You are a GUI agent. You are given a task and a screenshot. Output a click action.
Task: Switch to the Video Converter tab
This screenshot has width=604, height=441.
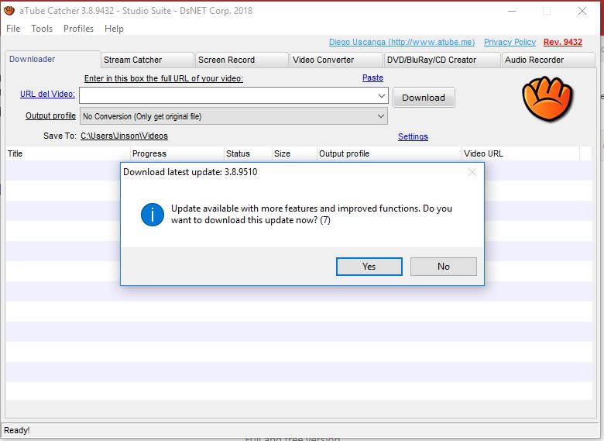(336, 60)
